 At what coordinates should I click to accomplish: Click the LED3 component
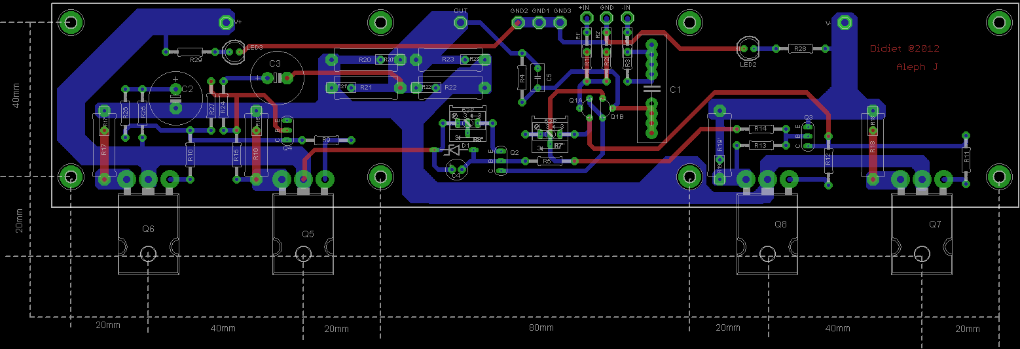(234, 52)
